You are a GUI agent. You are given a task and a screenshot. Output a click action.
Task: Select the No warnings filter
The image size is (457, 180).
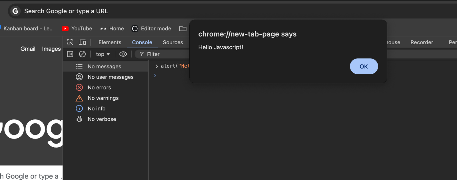(x=103, y=98)
